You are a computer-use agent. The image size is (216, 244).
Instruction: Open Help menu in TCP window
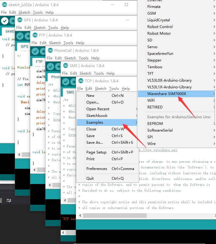pyautogui.click(x=126, y=89)
